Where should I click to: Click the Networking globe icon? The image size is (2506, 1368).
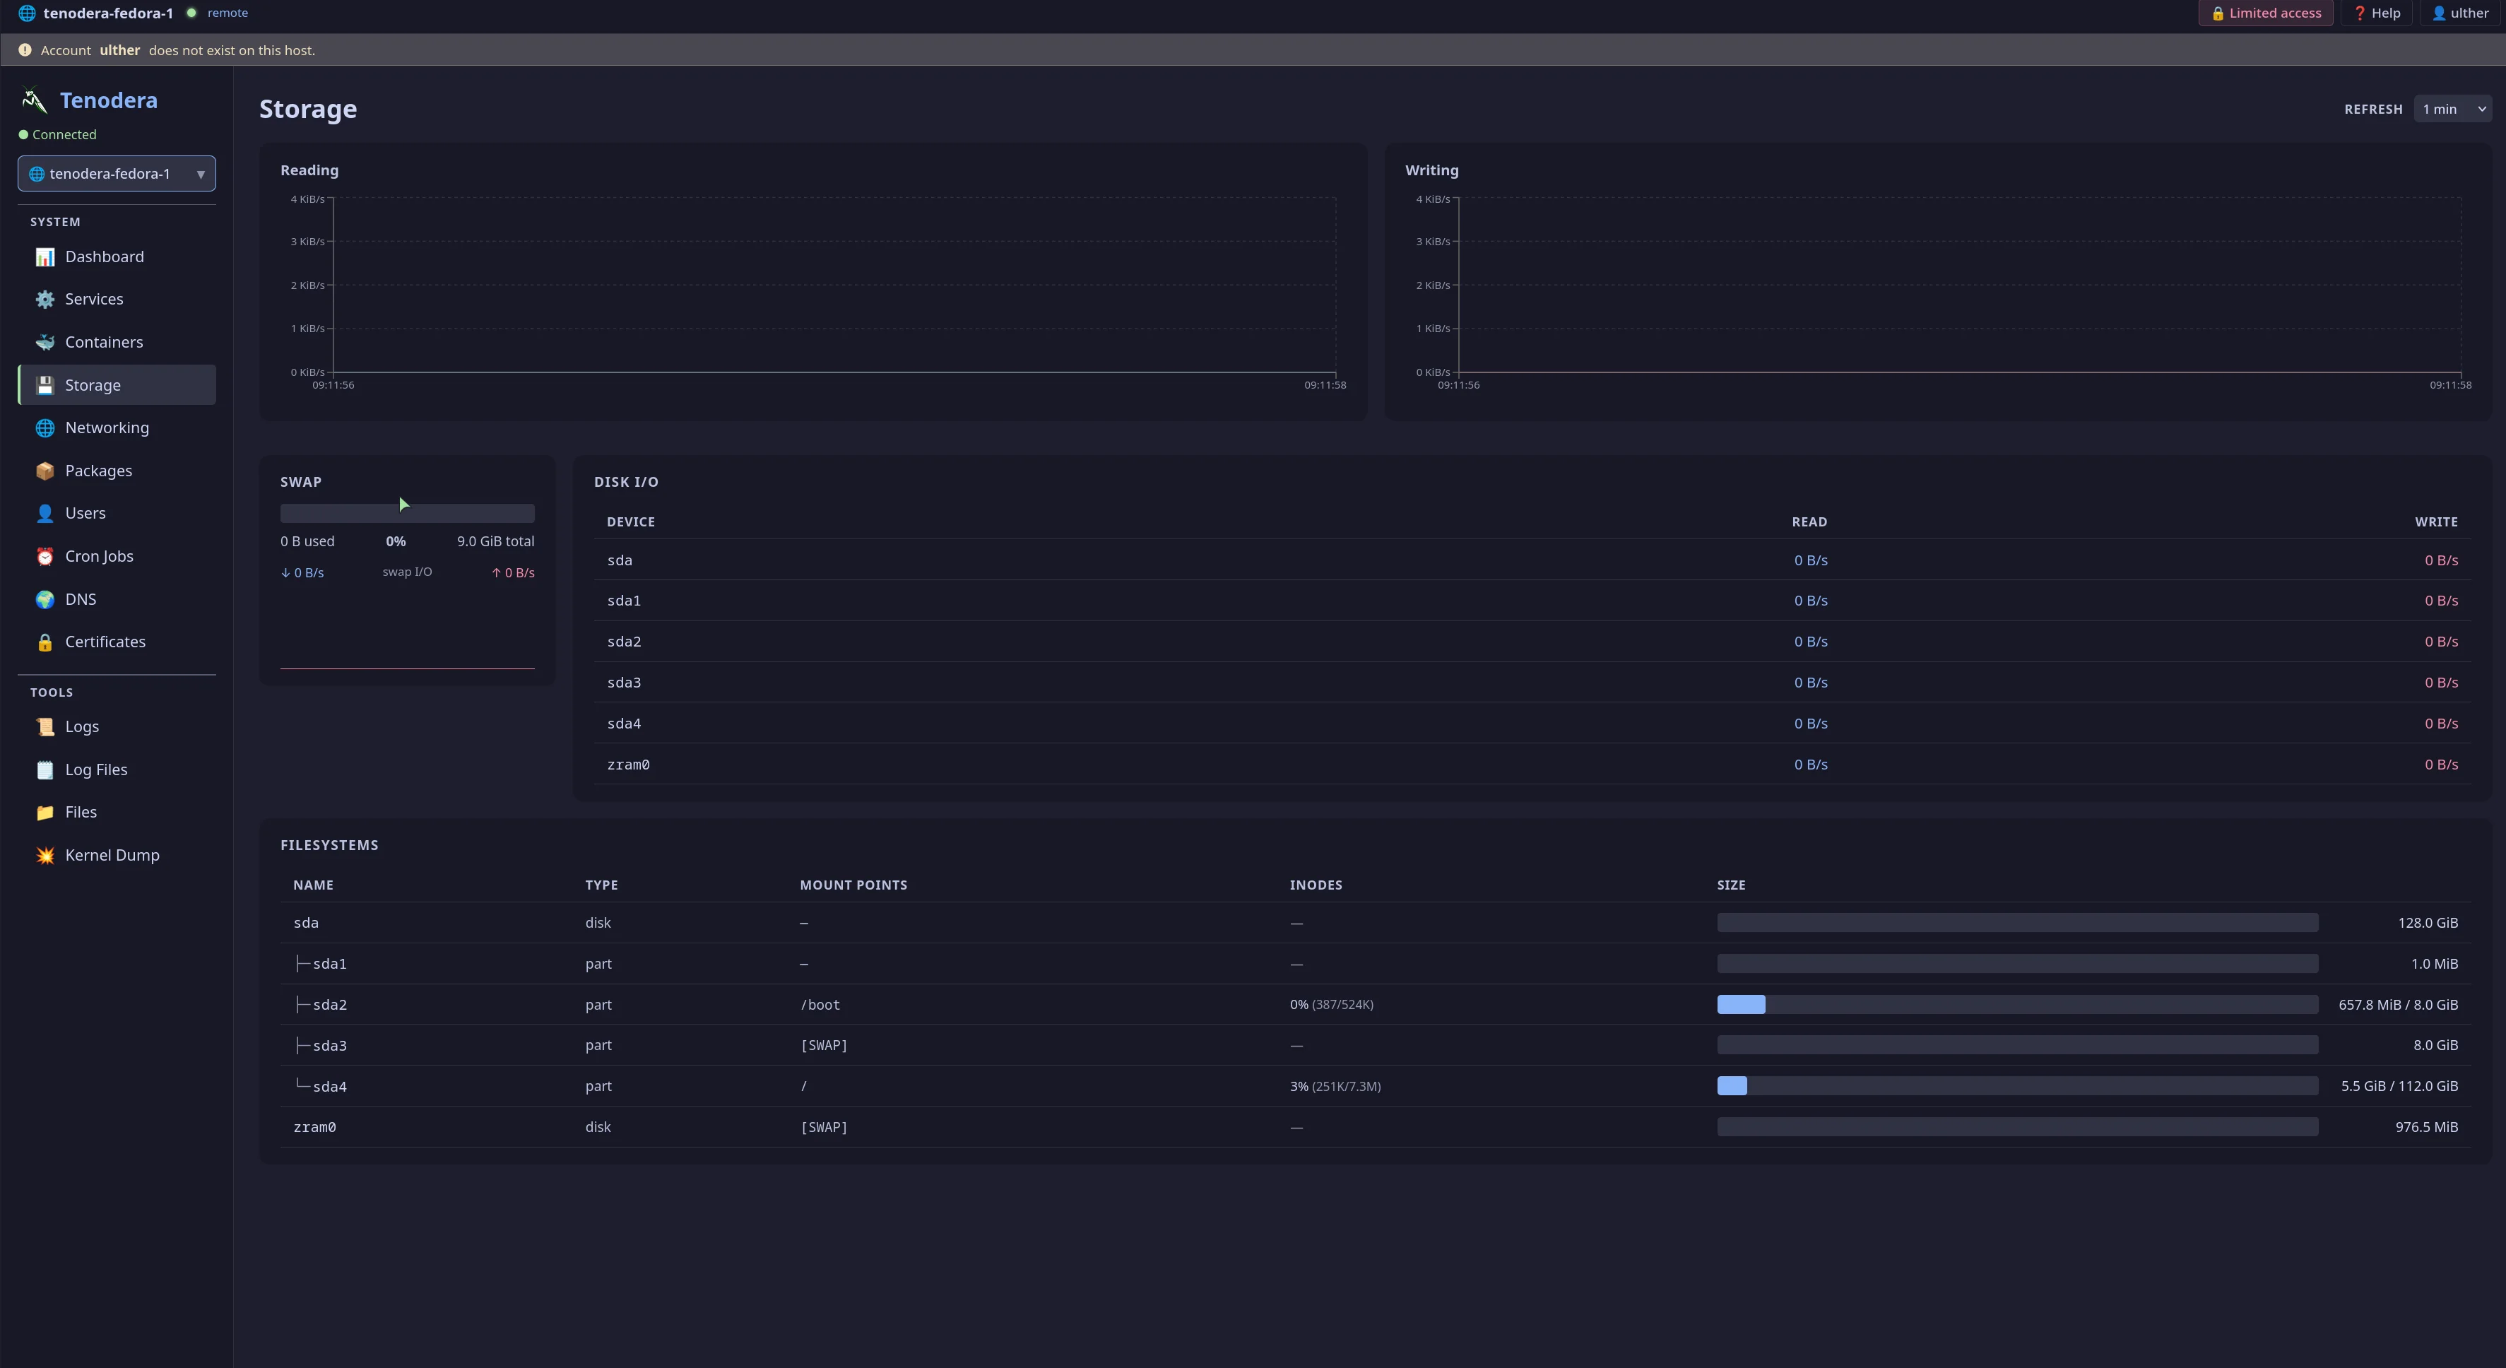tap(45, 428)
